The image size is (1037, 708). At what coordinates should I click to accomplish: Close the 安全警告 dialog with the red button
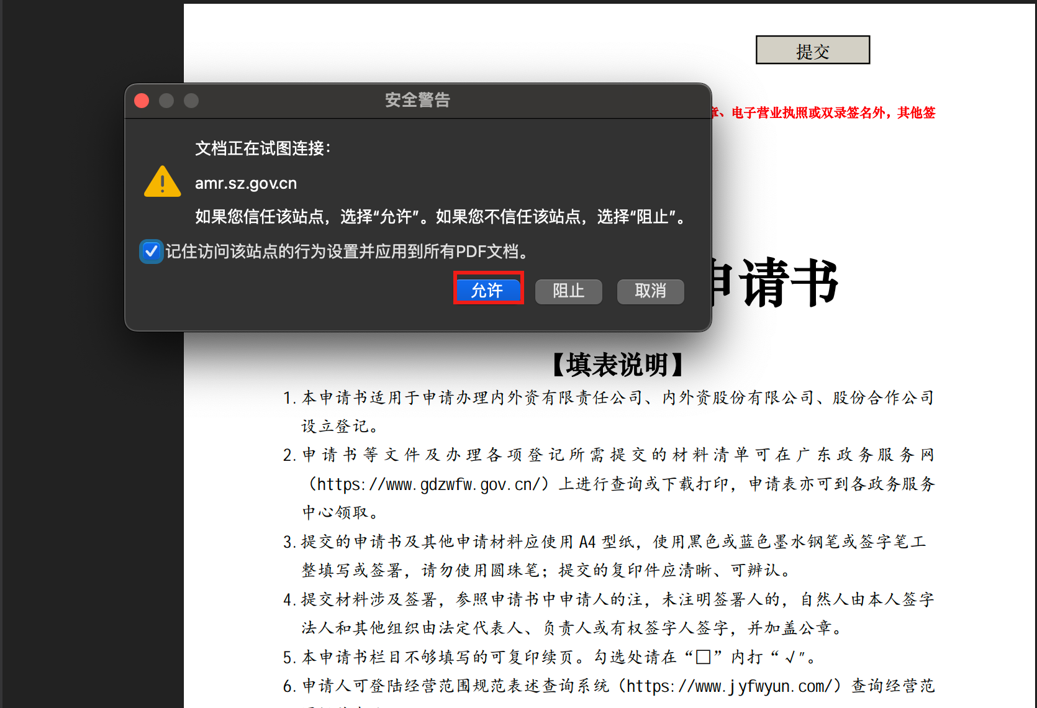coord(142,101)
